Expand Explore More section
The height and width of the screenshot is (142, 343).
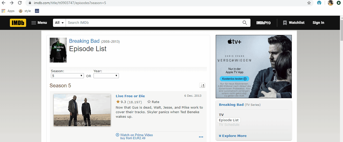click(x=233, y=136)
